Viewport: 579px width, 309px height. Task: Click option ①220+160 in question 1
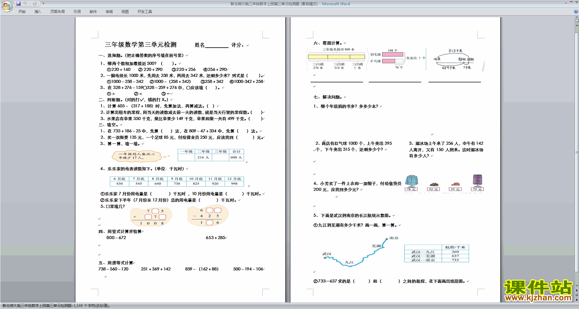119,70
